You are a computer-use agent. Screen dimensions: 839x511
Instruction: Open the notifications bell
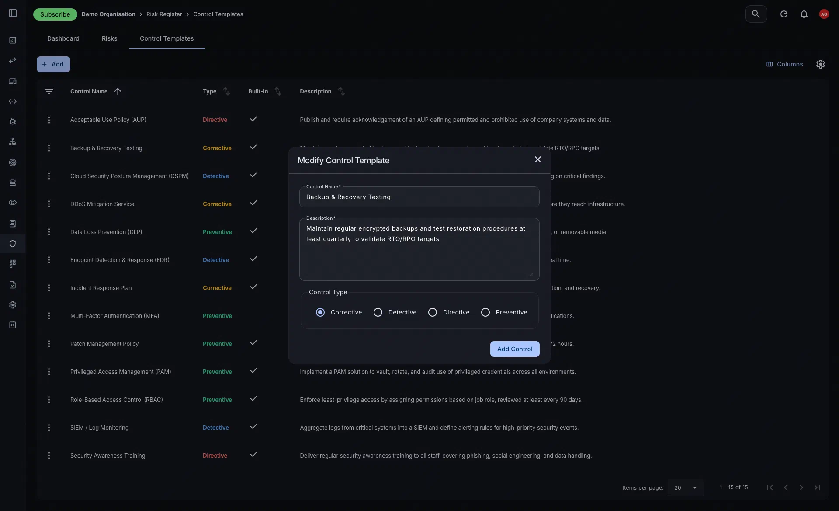pyautogui.click(x=804, y=14)
